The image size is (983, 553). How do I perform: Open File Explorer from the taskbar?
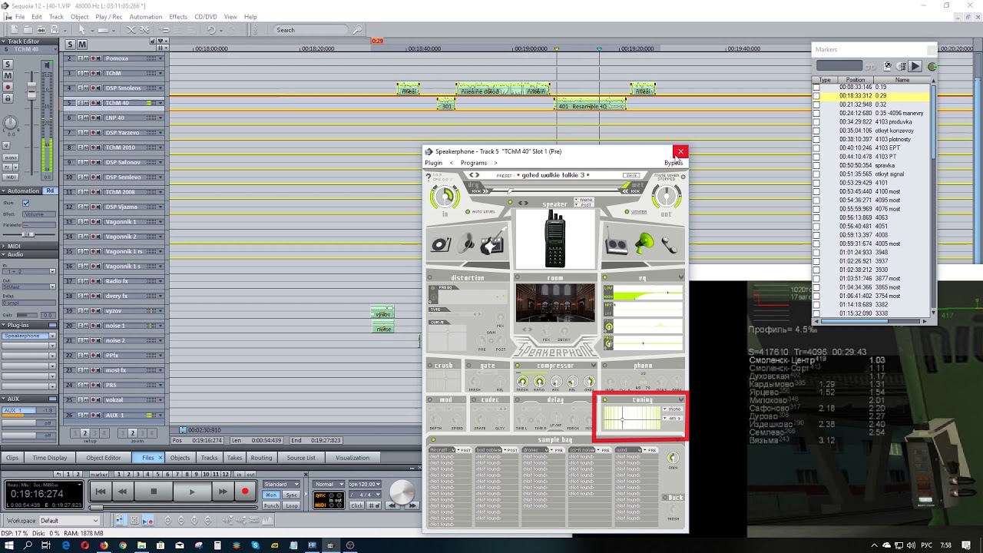142,545
